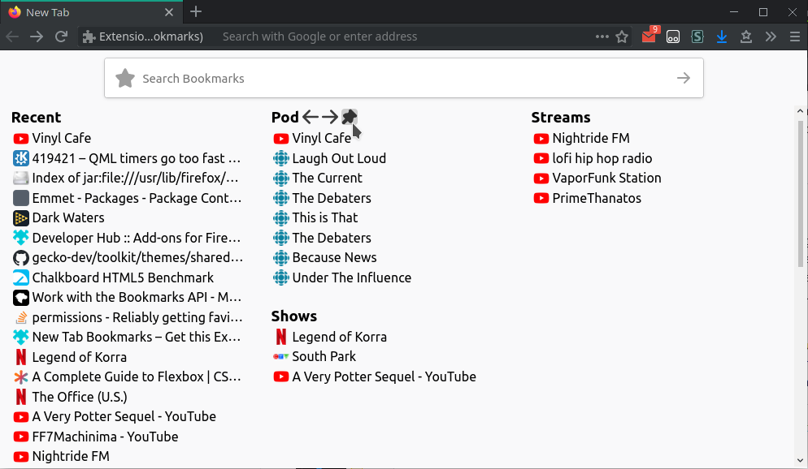808x469 pixels.
Task: Open the 419421 QML timers bookmark
Action: click(x=127, y=158)
